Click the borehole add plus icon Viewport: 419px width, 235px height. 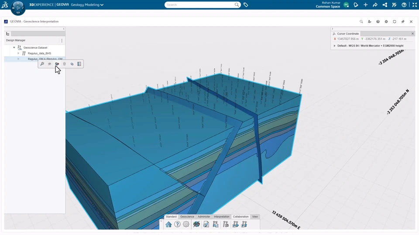pos(235,224)
